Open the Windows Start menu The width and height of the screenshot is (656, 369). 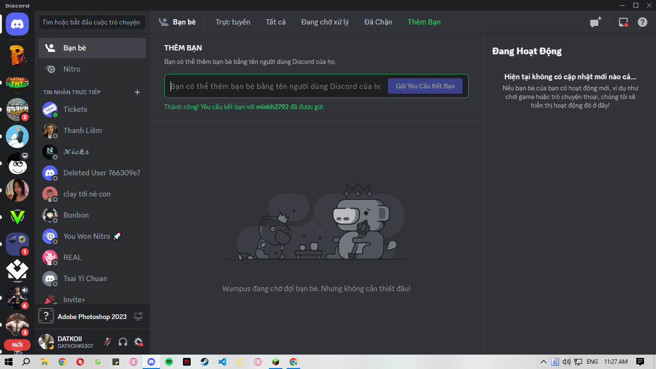(9, 362)
